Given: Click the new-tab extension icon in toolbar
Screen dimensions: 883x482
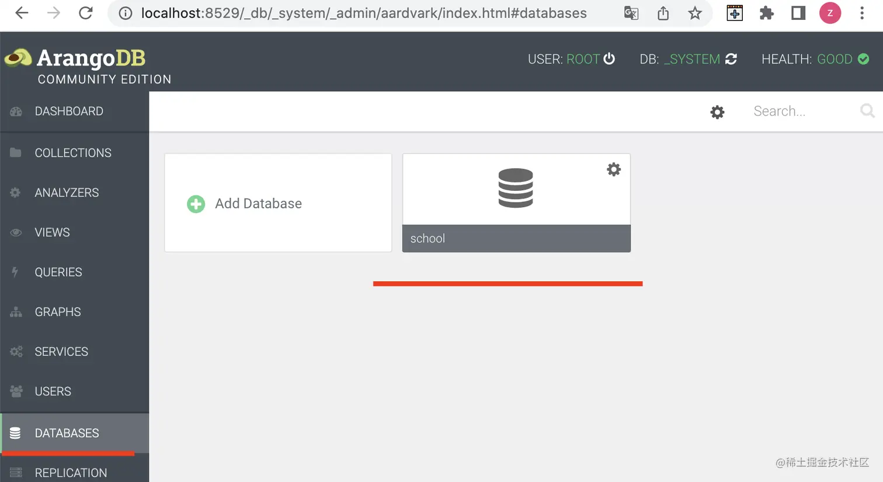Looking at the screenshot, I should point(735,13).
